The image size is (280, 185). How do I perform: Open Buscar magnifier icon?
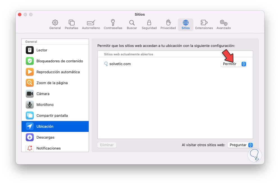[x=132, y=23]
